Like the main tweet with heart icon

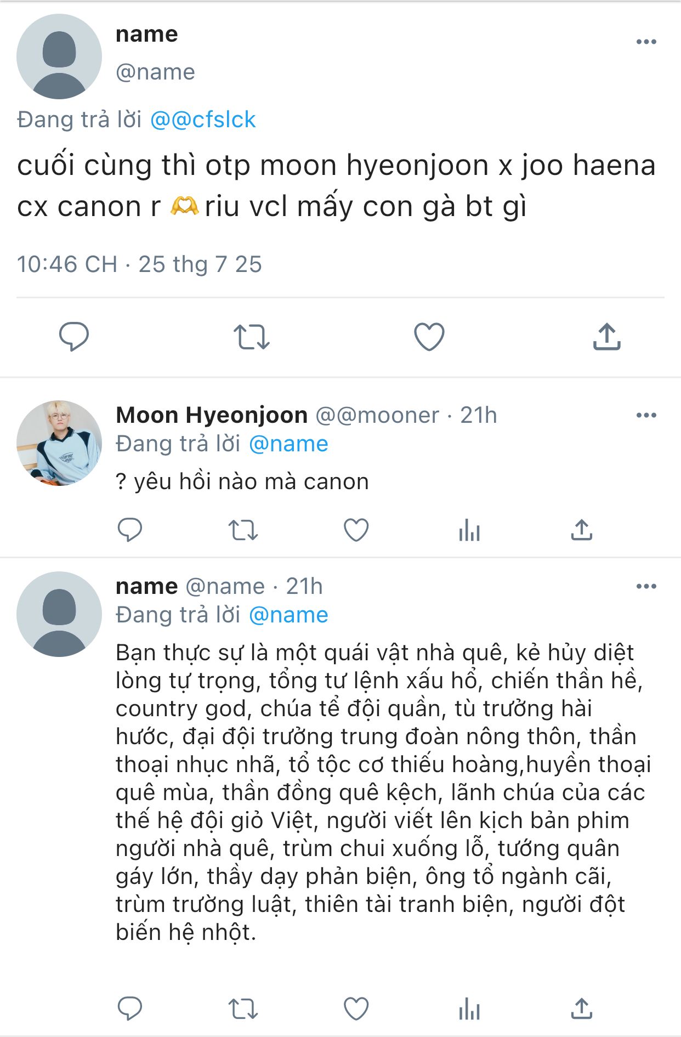pyautogui.click(x=429, y=336)
